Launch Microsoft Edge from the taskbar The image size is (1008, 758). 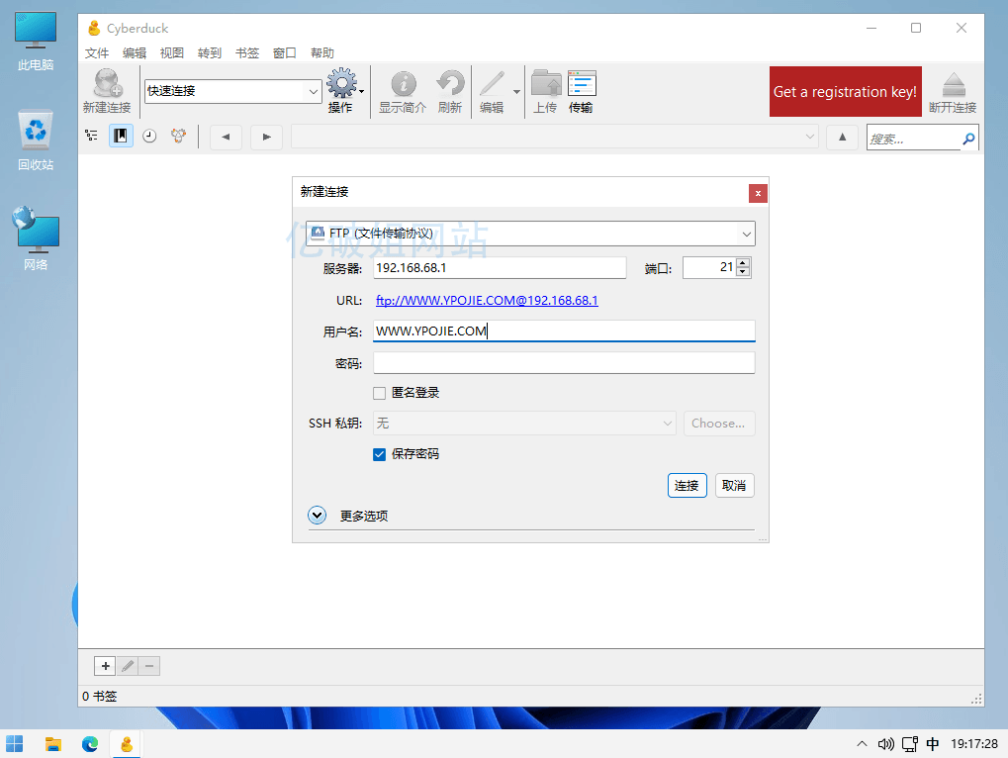tap(90, 744)
